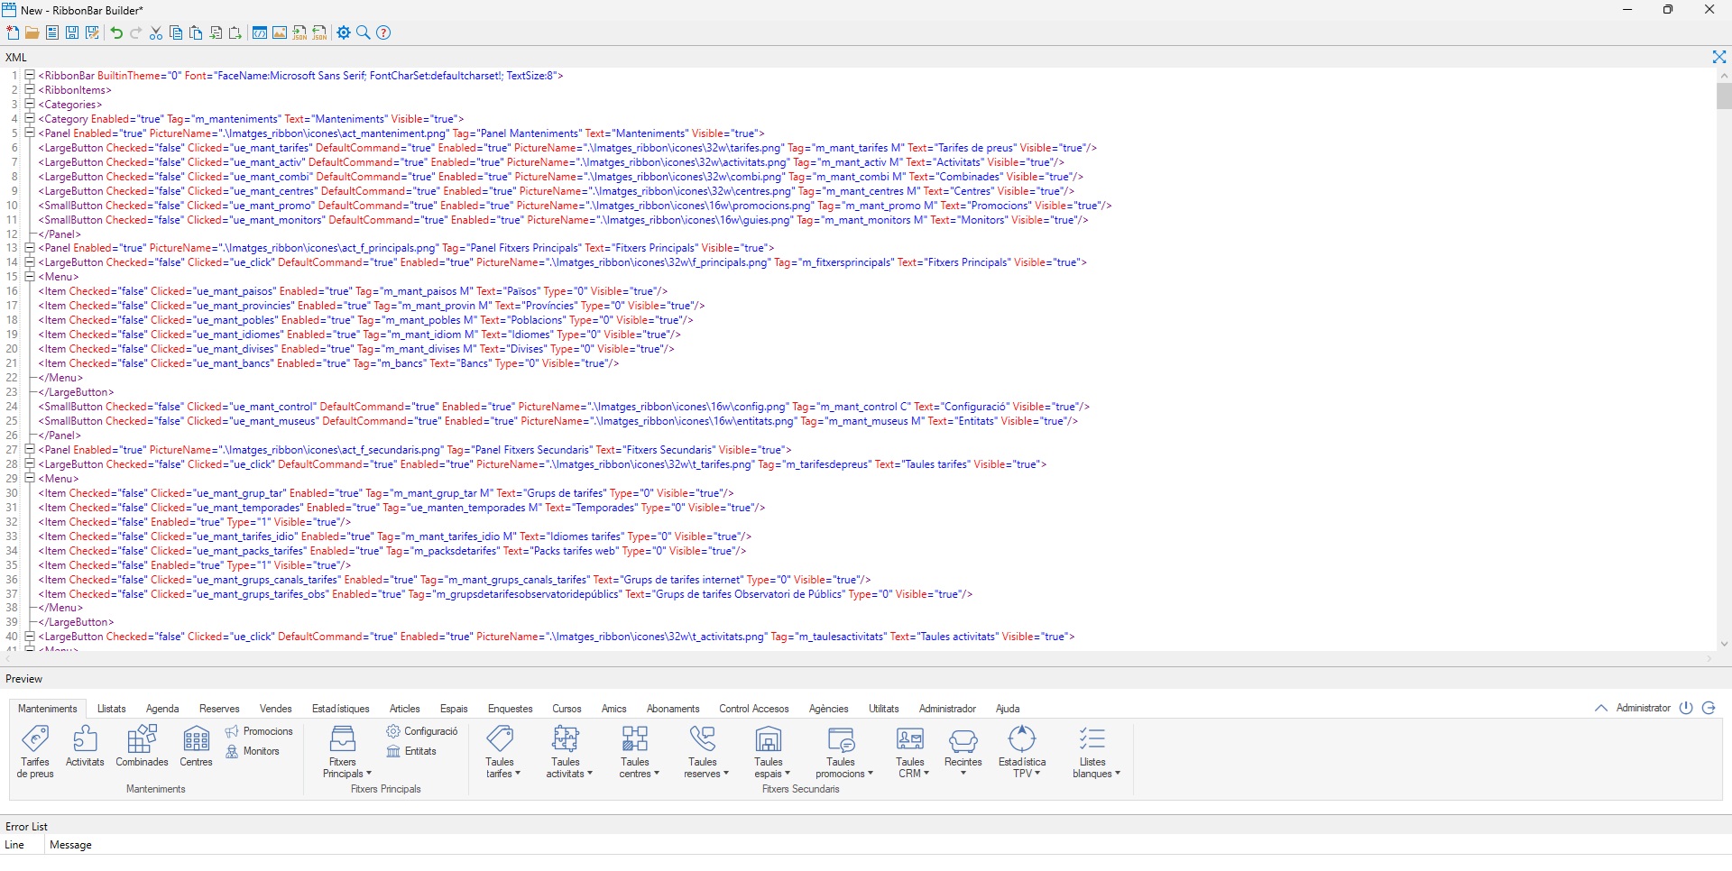Click the Combinades ribbon button
This screenshot has width=1732, height=871.
click(142, 746)
